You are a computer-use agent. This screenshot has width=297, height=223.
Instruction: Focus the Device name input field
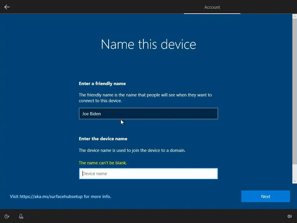148,174
